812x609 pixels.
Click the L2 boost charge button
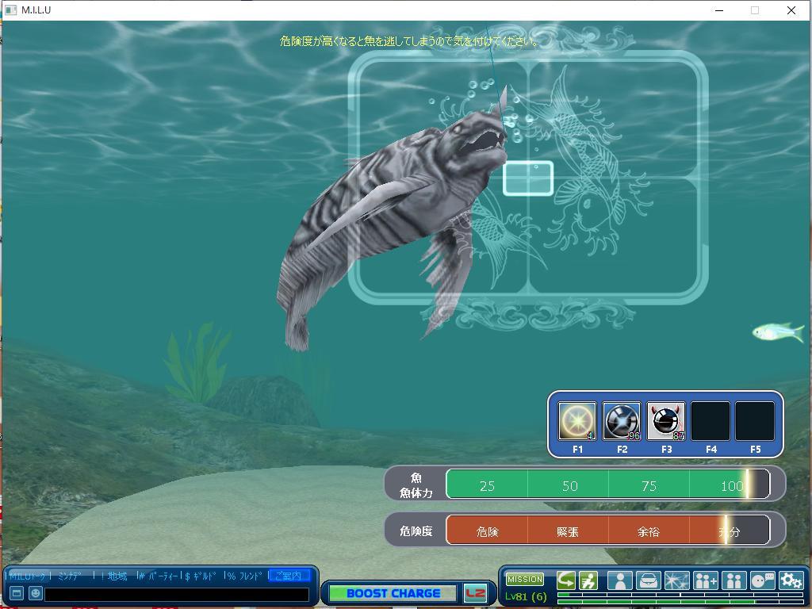[475, 593]
